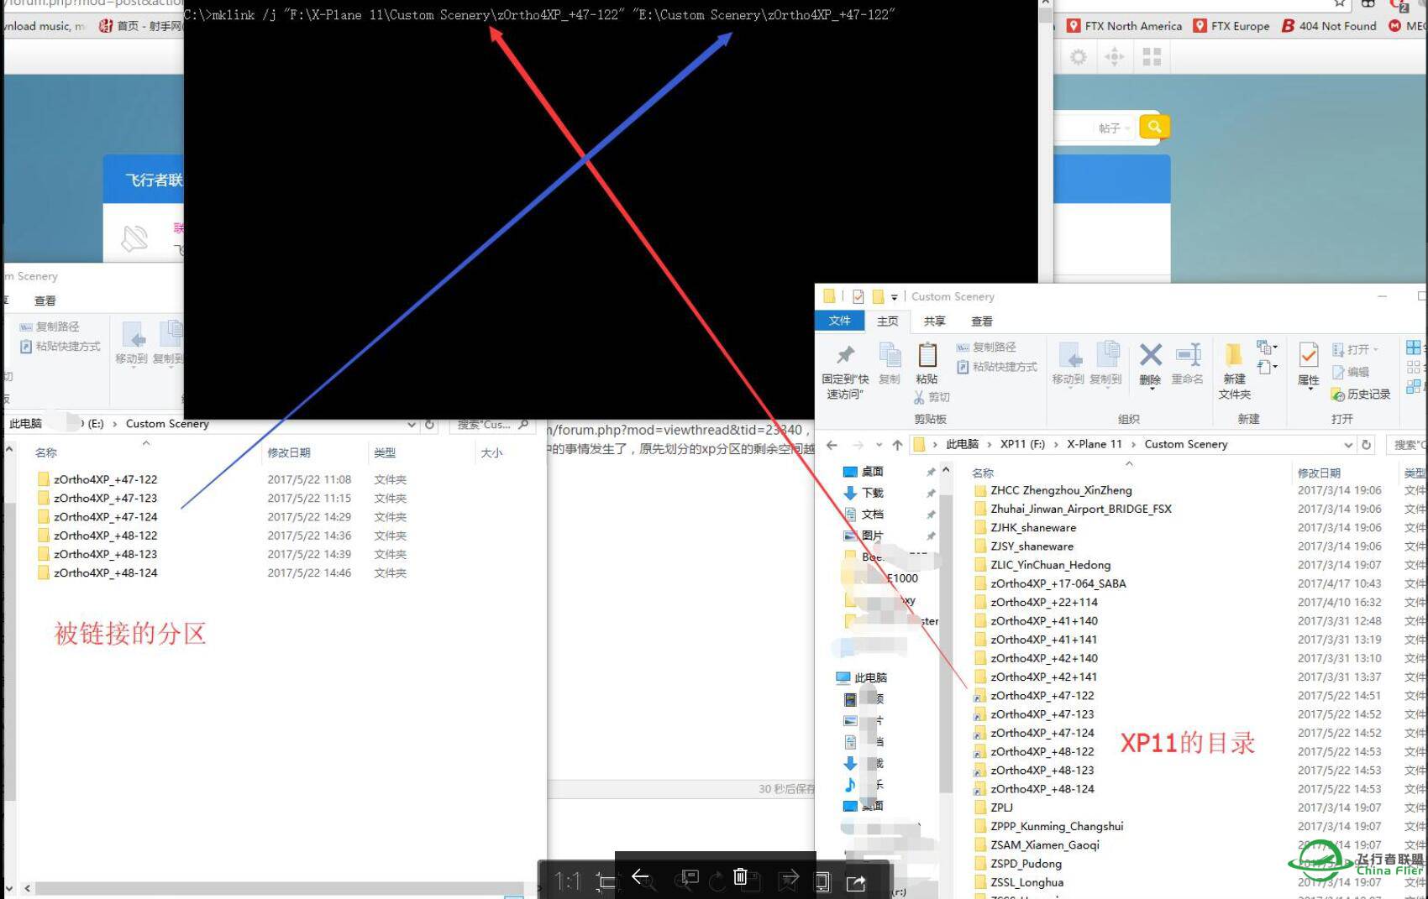Expand left Explorer address bar history dropdown

(x=412, y=425)
